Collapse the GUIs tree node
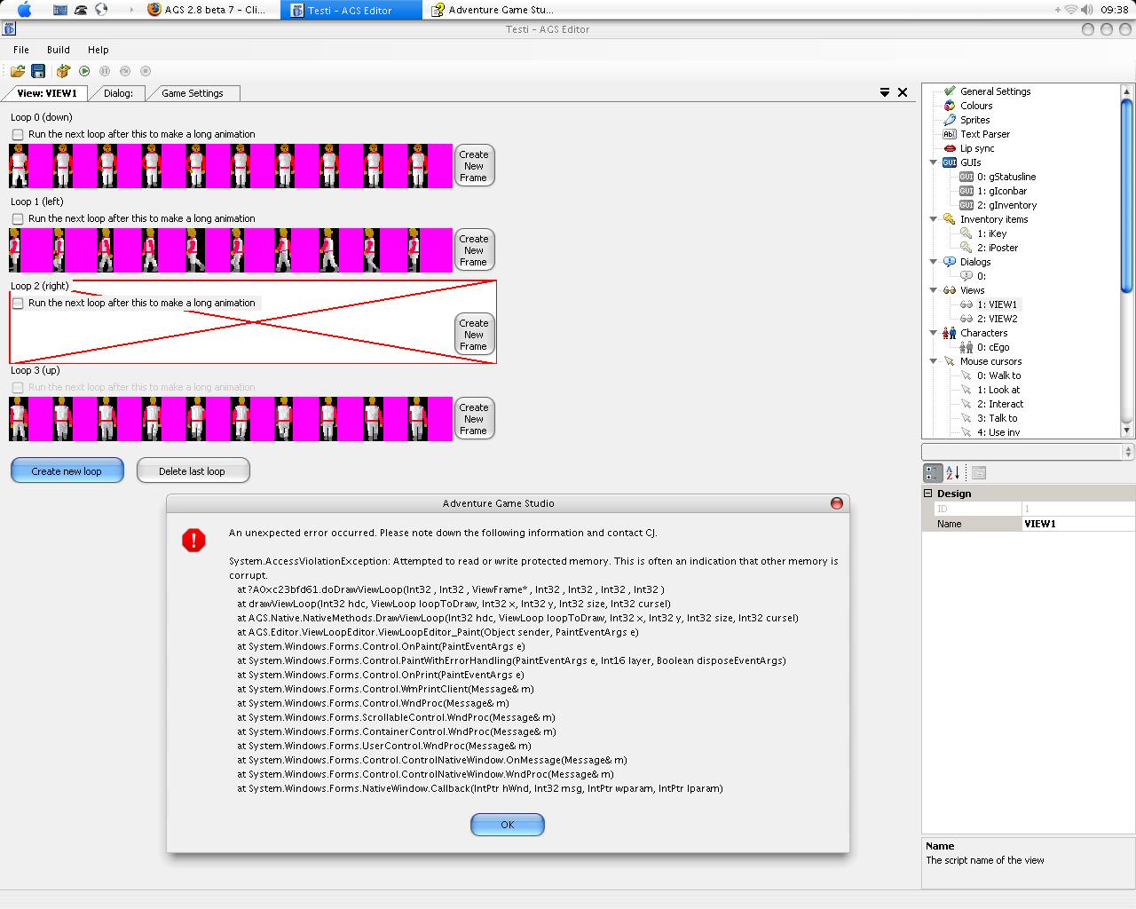 [933, 162]
